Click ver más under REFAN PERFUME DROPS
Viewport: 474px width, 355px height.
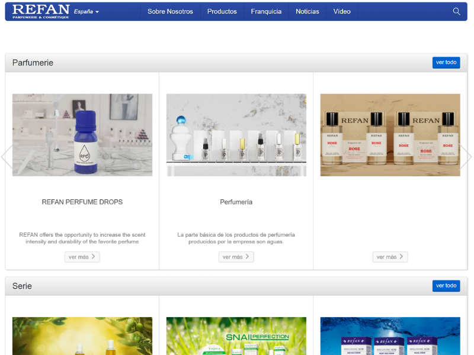[82, 257]
